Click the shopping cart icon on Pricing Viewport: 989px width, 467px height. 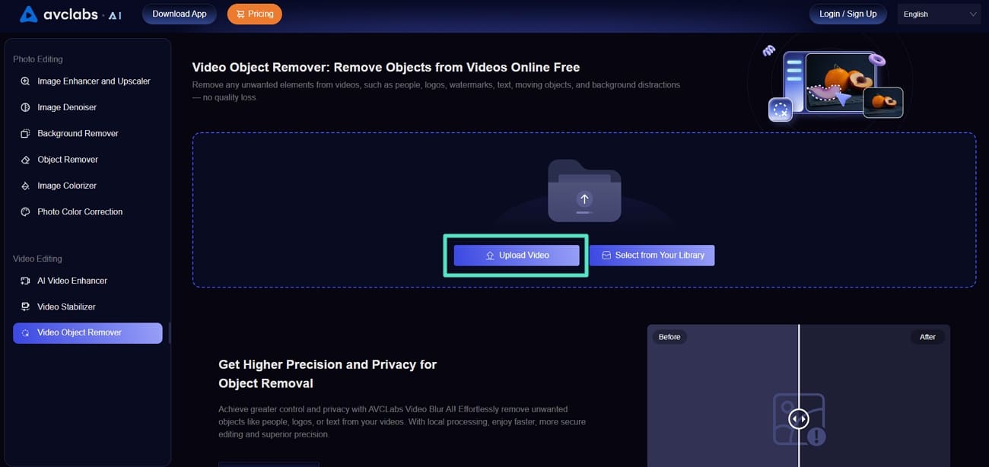(x=240, y=14)
